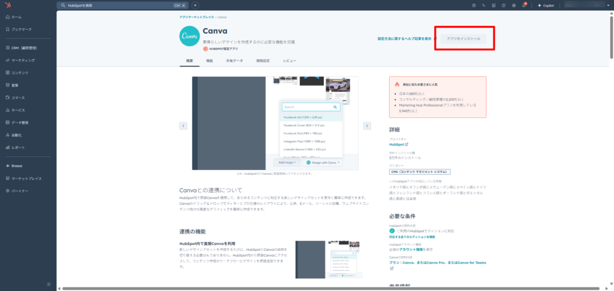Show previous carousel image

(183, 126)
